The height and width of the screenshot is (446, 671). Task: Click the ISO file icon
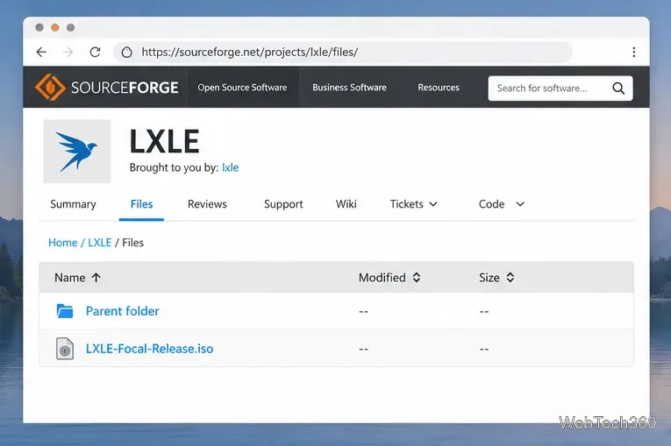tap(65, 349)
